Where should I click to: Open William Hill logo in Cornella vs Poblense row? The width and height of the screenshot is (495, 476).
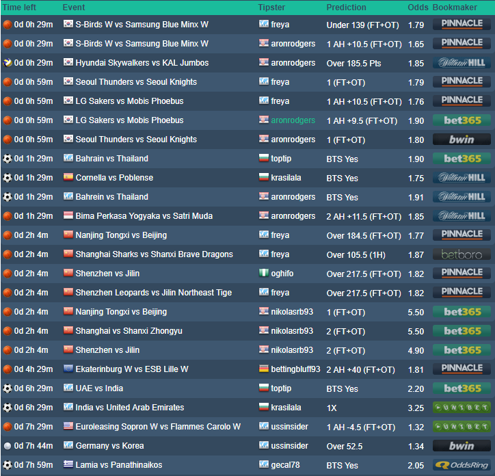tap(461, 178)
